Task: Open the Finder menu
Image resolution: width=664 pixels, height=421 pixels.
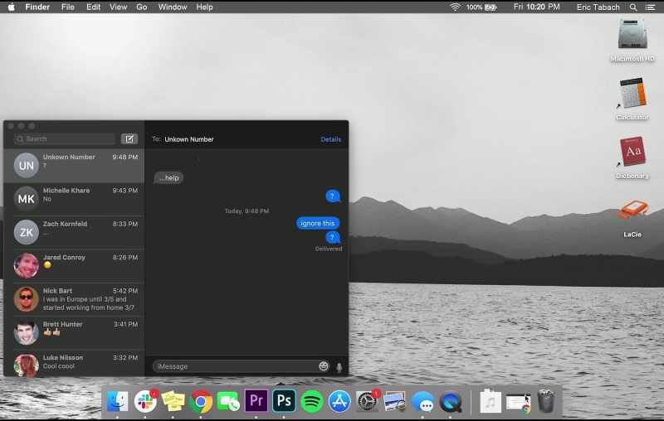Action: pos(37,7)
